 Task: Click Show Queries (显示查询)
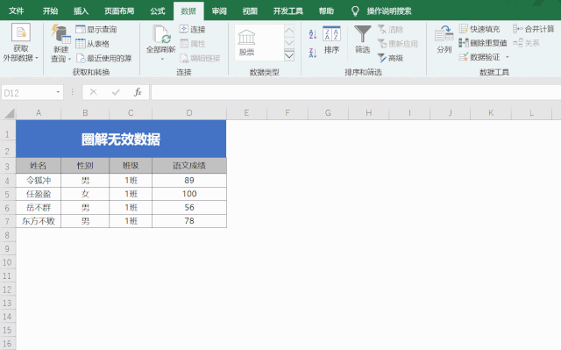coord(96,29)
